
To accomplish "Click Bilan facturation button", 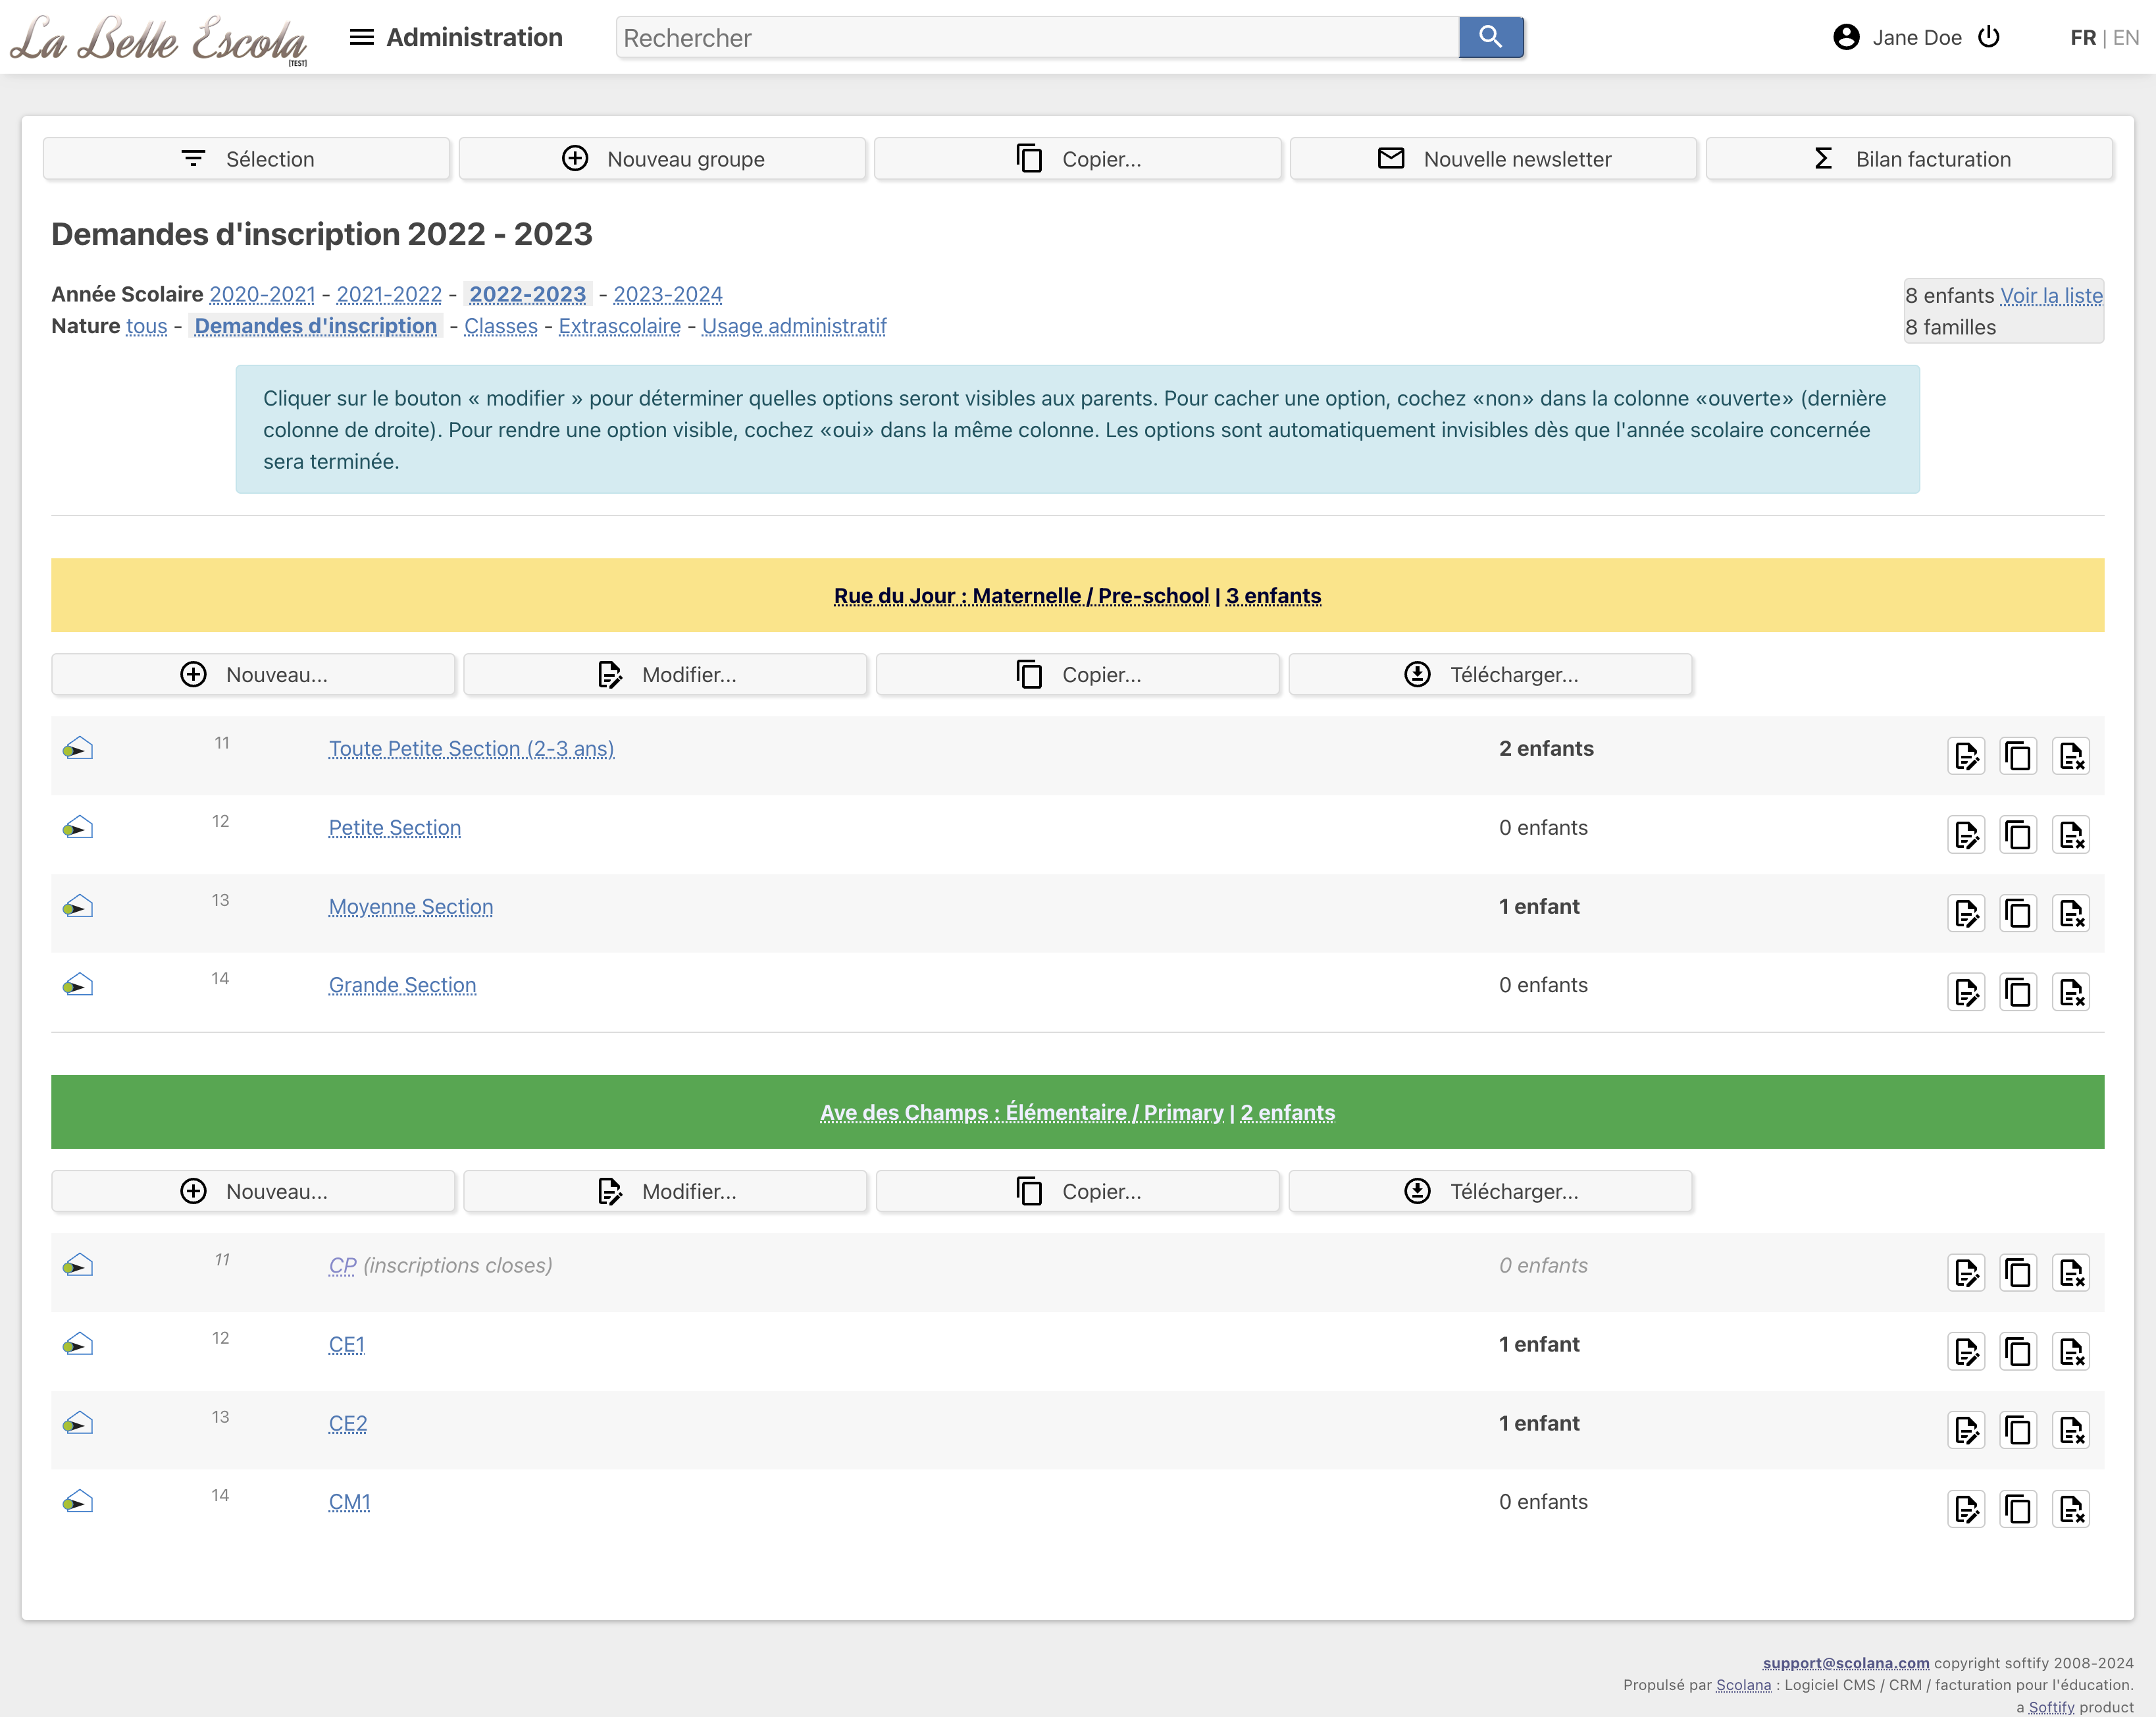I will click(x=1910, y=159).
